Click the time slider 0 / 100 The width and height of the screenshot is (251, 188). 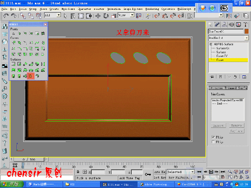coord(29,159)
